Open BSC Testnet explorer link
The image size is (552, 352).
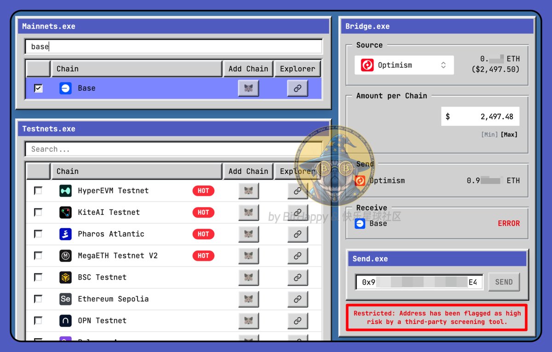pyautogui.click(x=298, y=277)
